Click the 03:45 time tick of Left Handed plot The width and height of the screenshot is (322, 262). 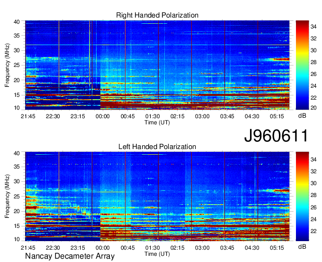pos(227,248)
